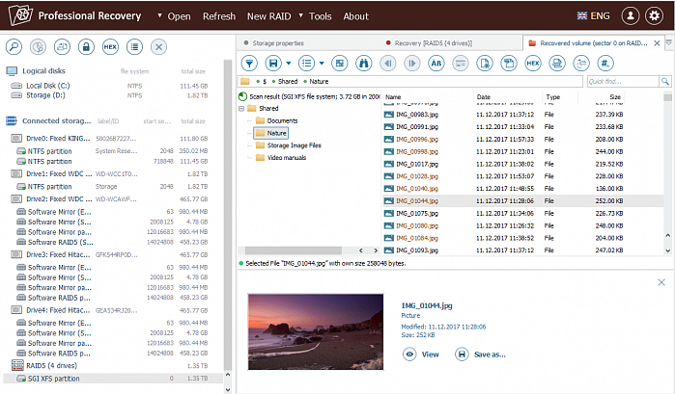Select the Storage Image Files folder

point(294,145)
